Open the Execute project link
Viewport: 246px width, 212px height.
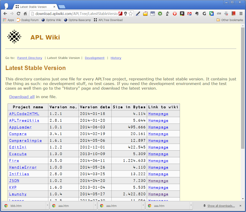click(x=18, y=154)
